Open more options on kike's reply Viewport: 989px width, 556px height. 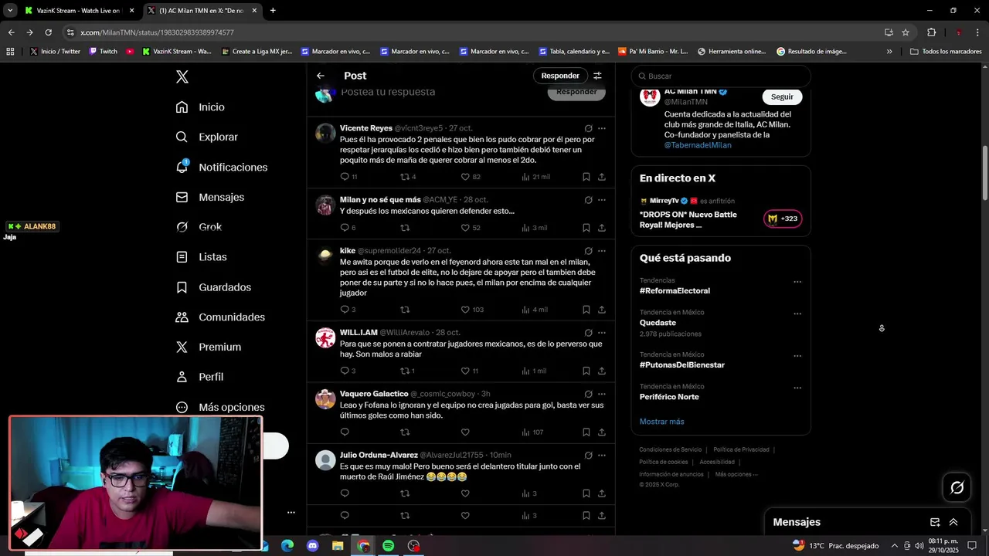click(x=602, y=251)
